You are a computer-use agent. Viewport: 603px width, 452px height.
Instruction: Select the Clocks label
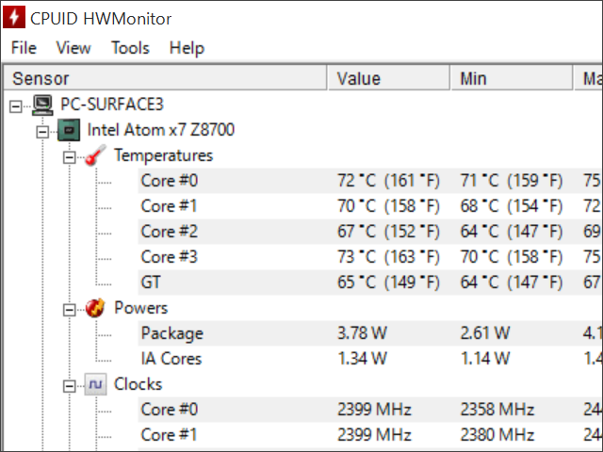point(139,384)
